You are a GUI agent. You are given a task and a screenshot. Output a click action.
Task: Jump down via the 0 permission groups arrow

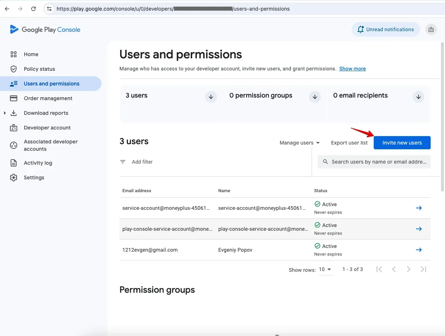[x=315, y=97]
